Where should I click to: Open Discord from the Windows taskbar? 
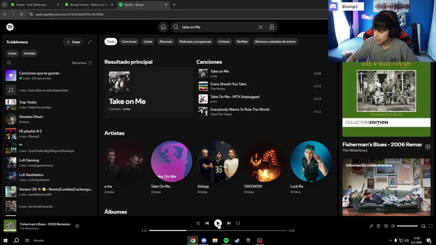click(x=204, y=241)
